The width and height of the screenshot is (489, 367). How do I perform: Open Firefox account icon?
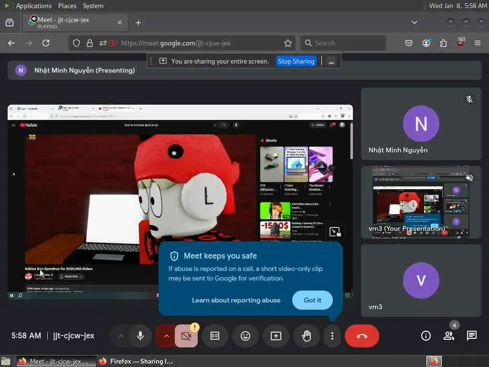[426, 43]
